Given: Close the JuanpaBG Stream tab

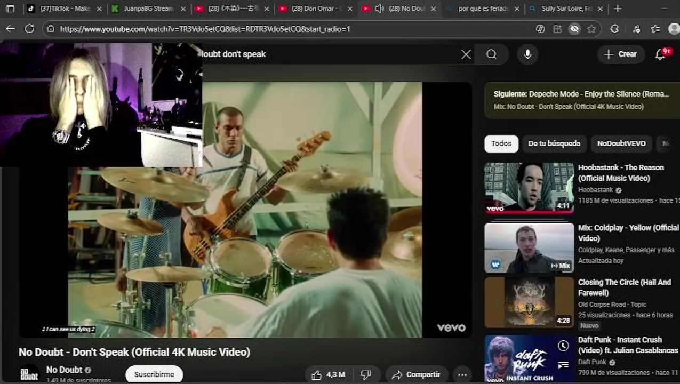Looking at the screenshot, I should 183,9.
